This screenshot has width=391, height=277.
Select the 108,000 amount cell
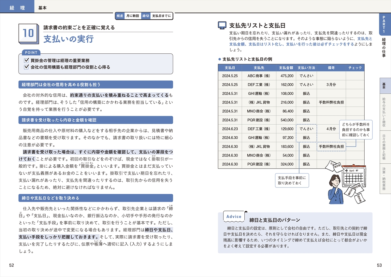(286, 93)
